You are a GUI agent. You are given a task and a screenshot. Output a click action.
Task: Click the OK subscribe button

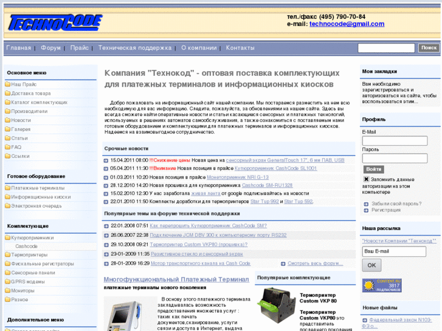pyautogui.click(x=371, y=265)
